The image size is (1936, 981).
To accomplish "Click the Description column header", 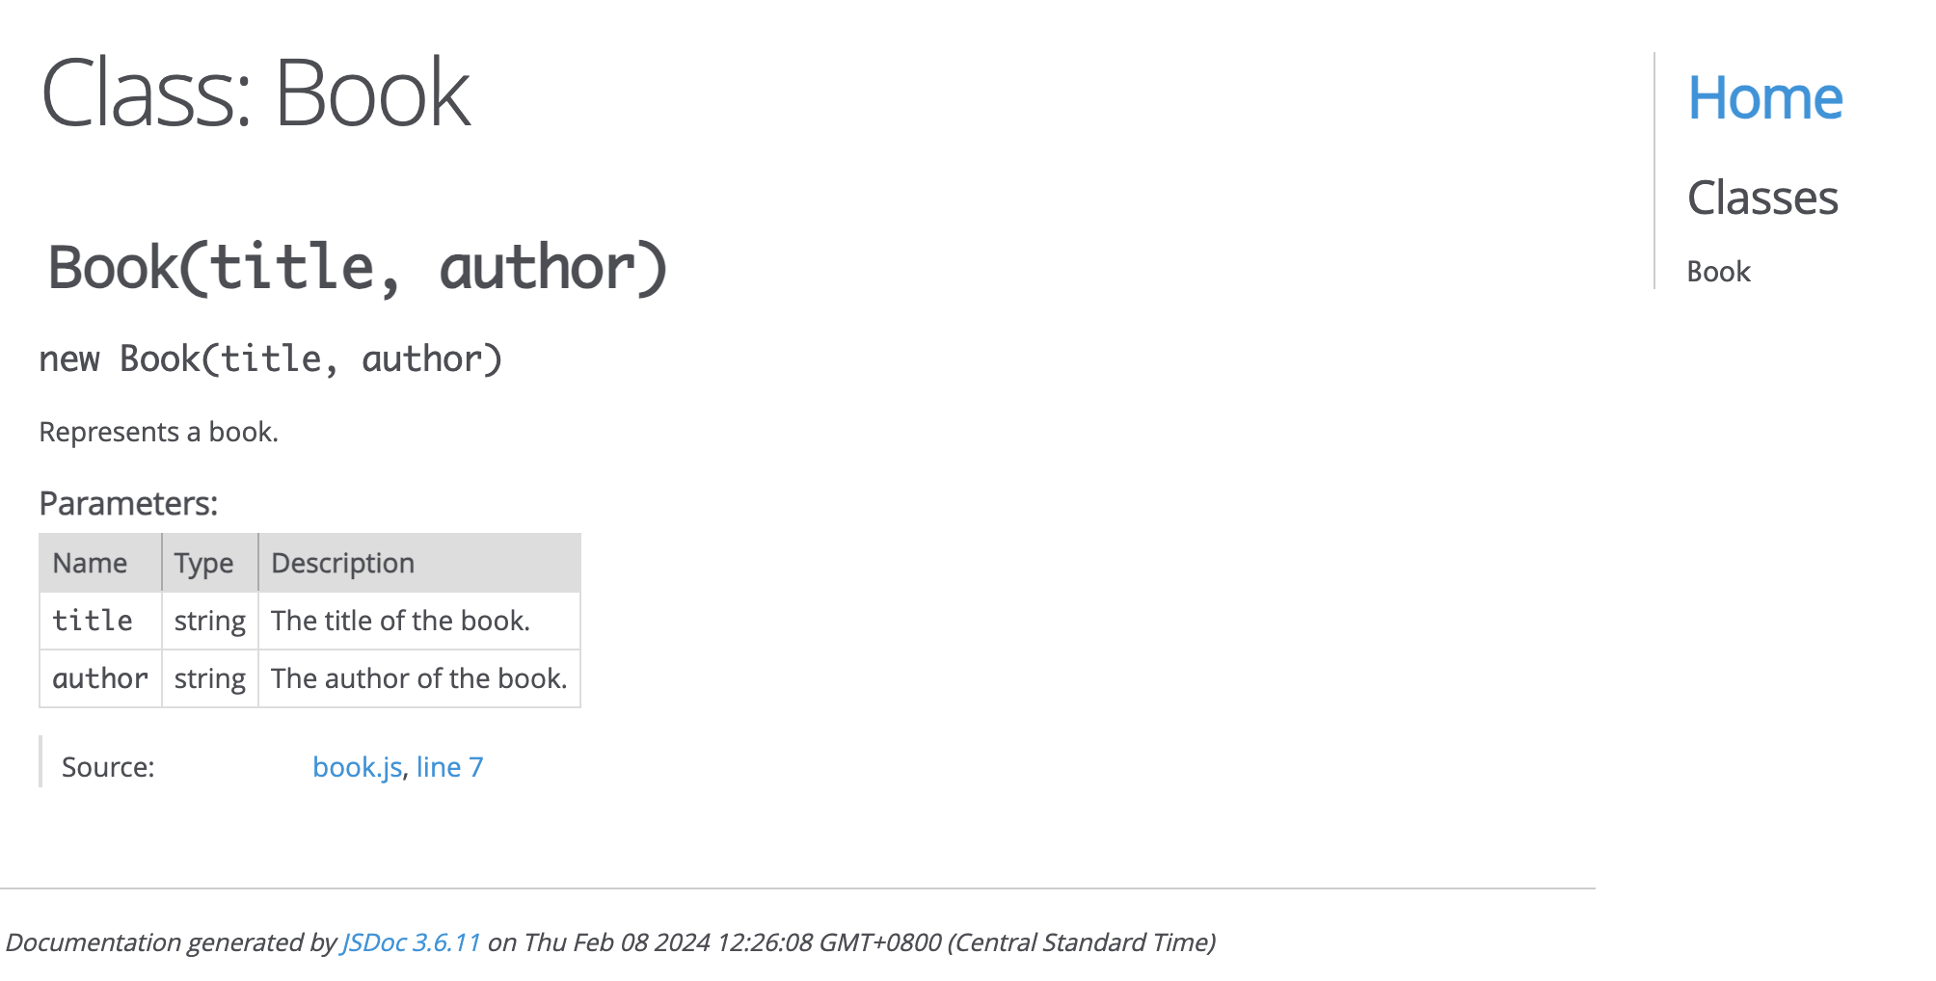I will (342, 563).
